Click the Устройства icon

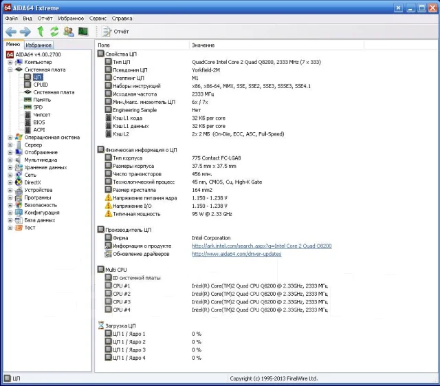(x=19, y=190)
